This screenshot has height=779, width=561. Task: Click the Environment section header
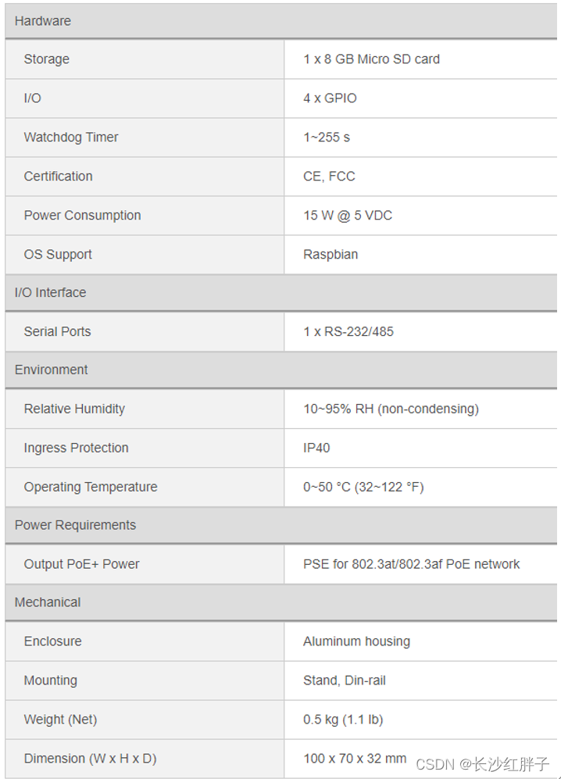(52, 370)
